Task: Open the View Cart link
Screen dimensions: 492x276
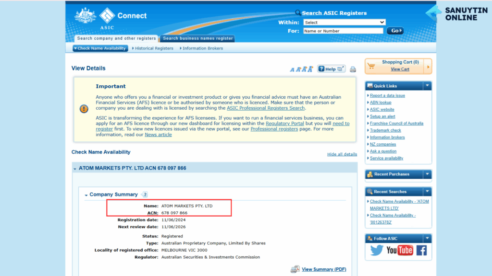Action: click(400, 69)
